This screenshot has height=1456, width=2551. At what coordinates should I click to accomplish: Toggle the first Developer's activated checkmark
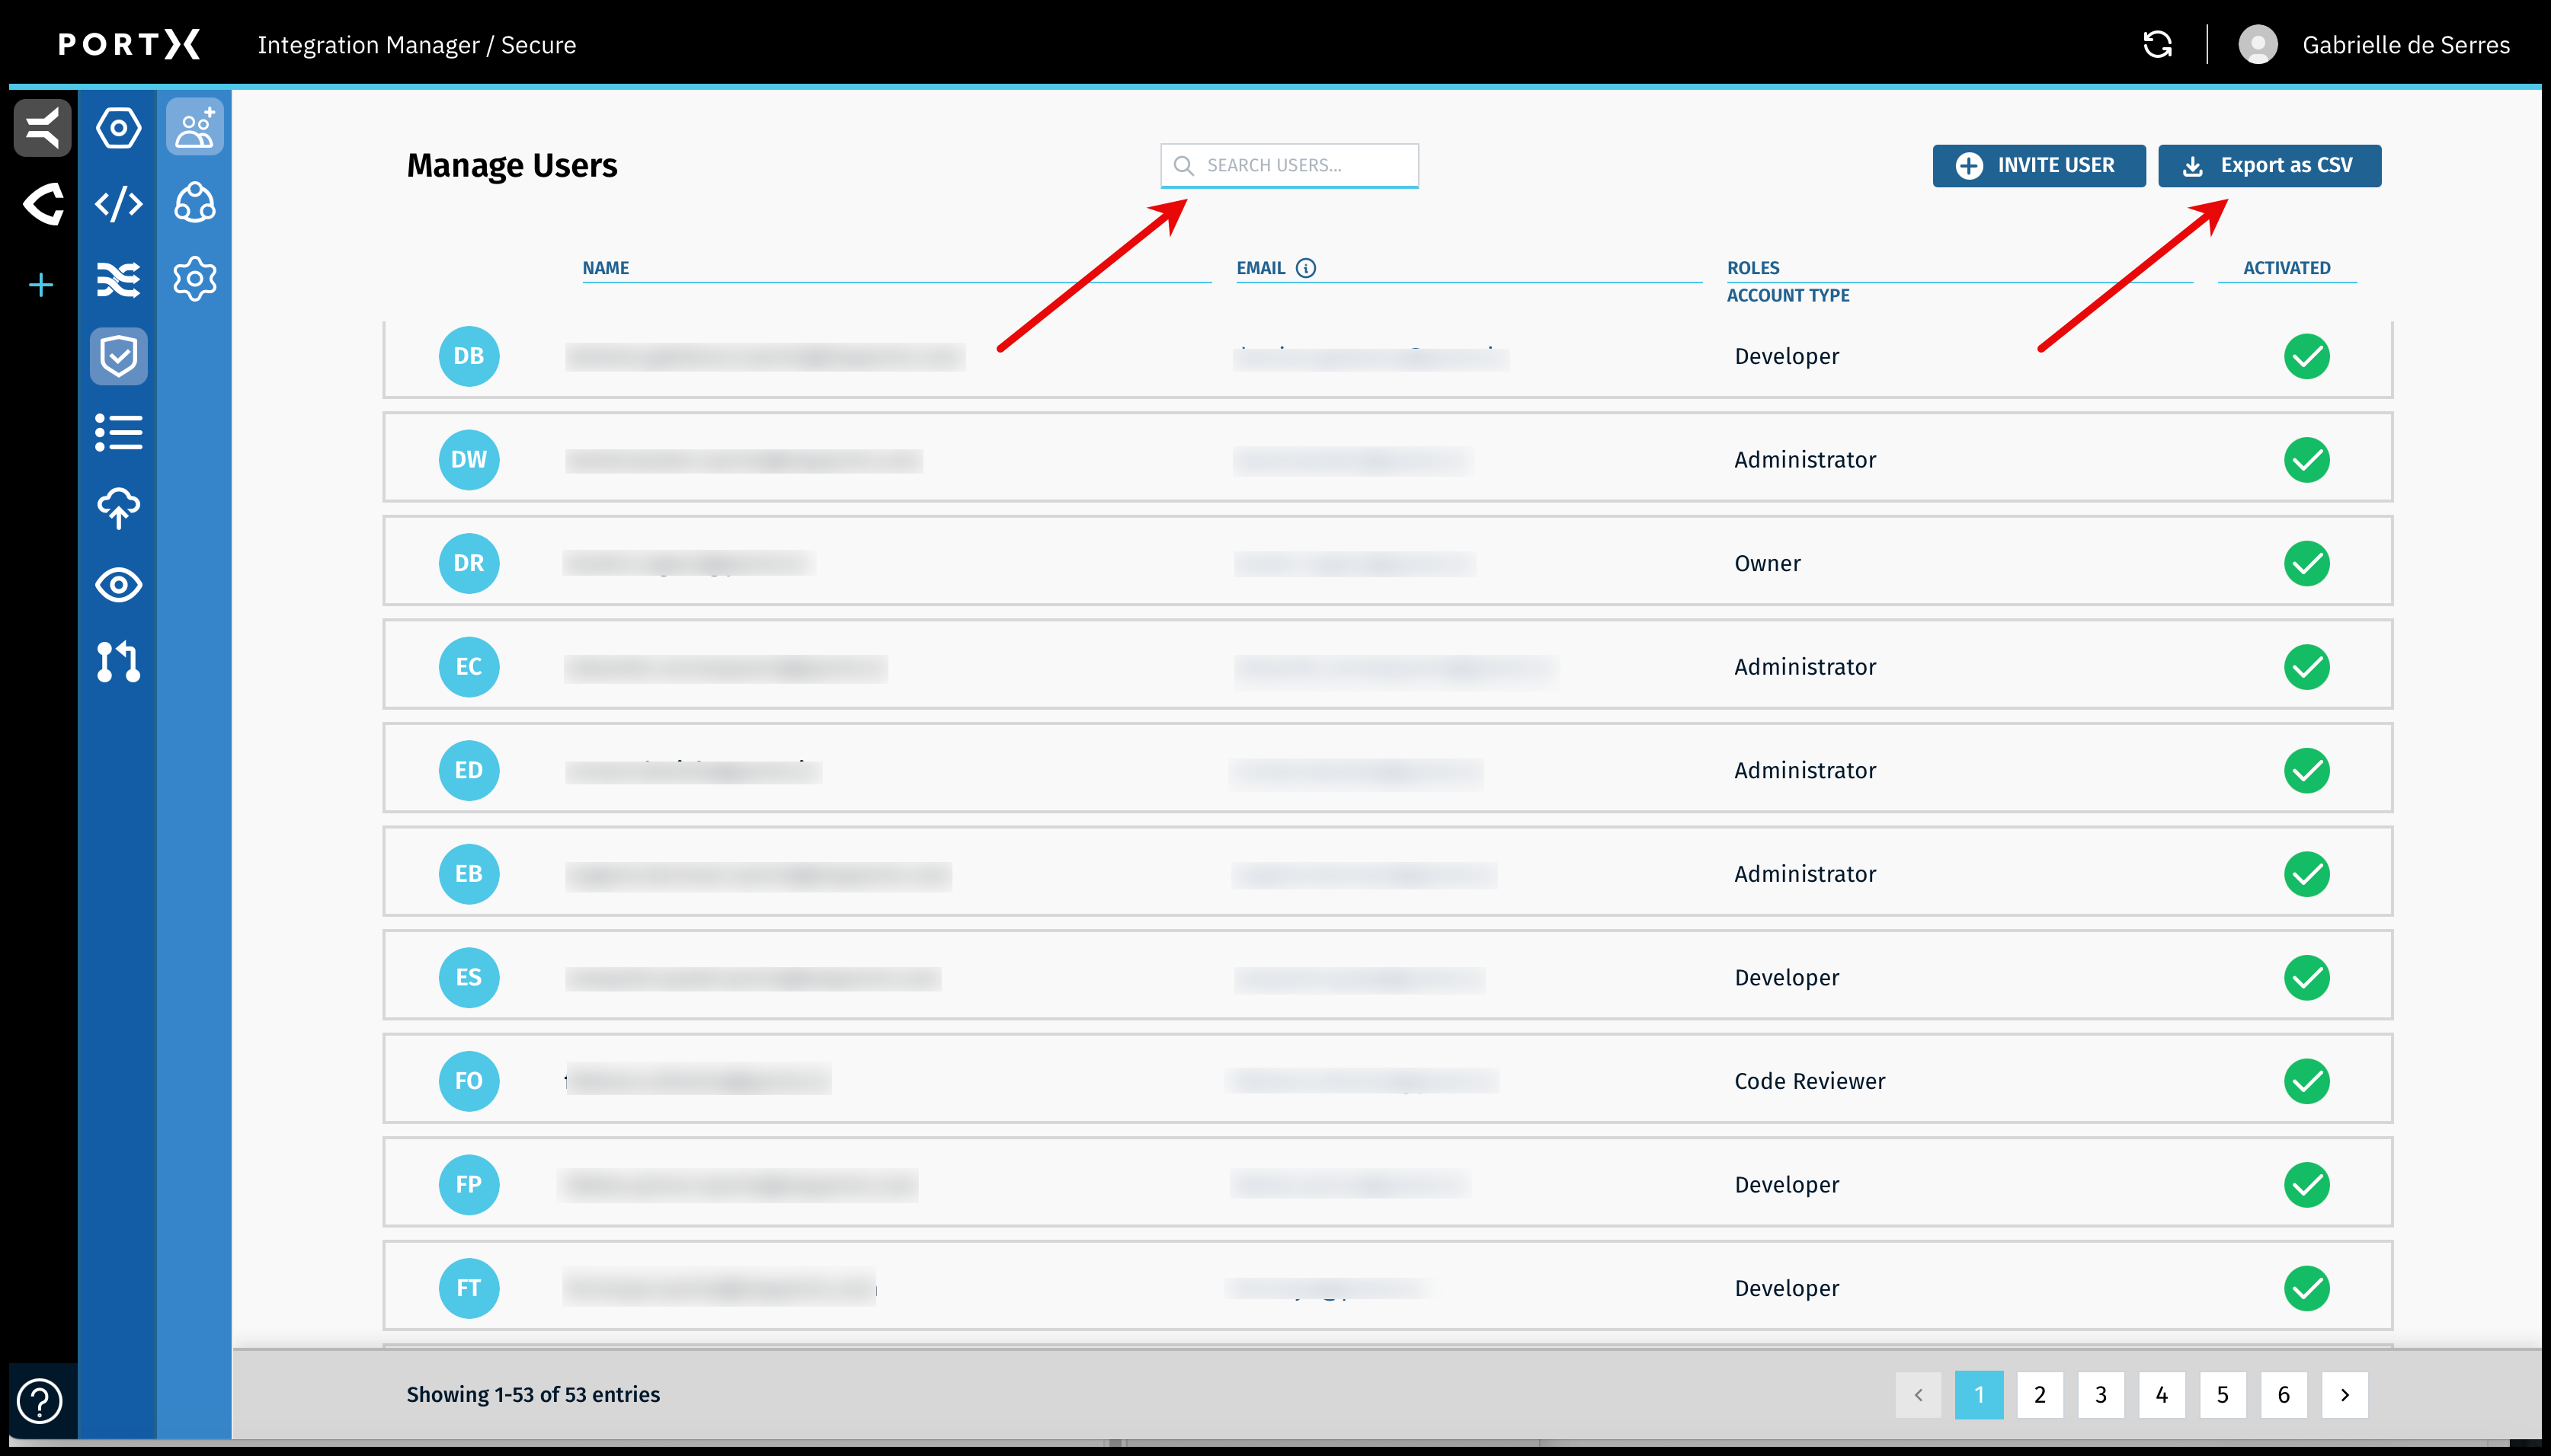click(2309, 356)
